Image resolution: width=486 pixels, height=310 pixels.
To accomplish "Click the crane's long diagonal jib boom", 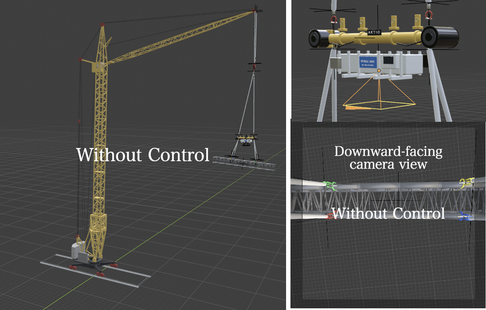I will pos(181,36).
